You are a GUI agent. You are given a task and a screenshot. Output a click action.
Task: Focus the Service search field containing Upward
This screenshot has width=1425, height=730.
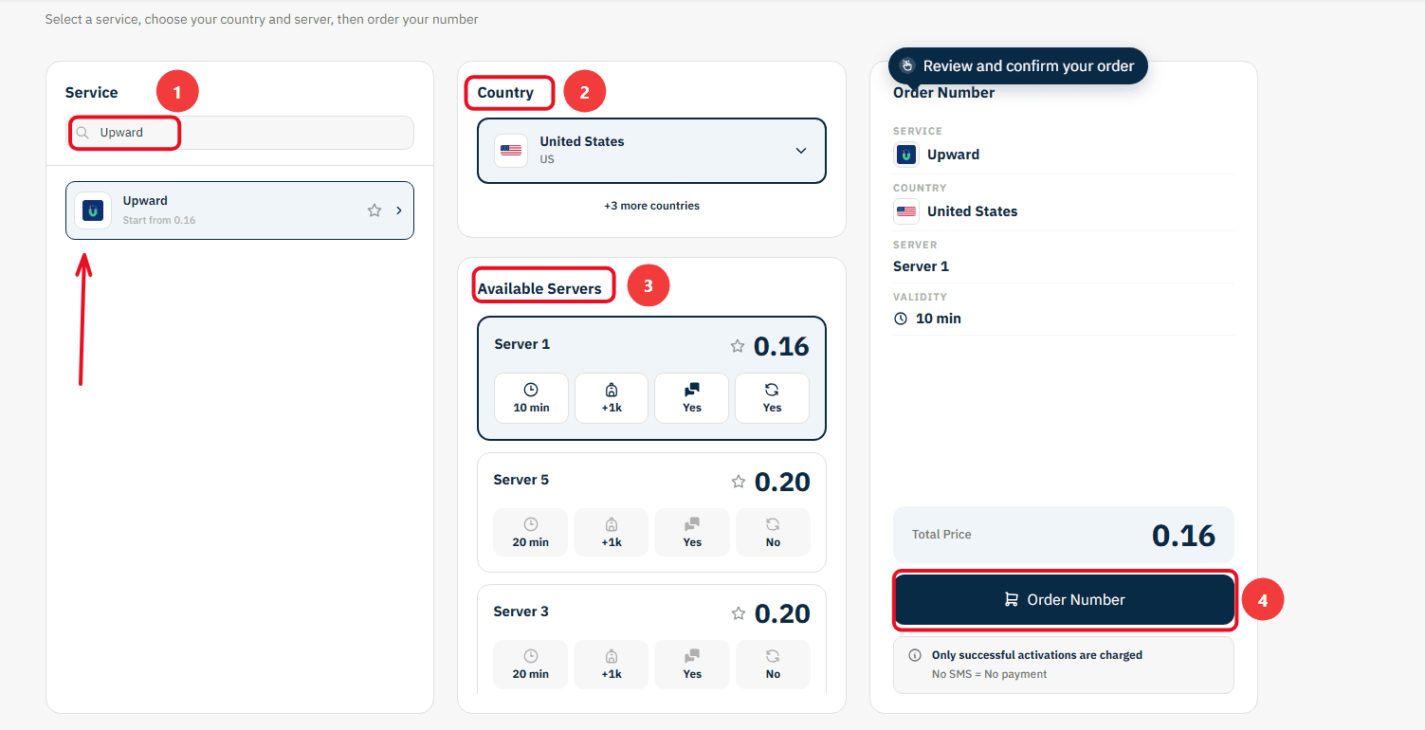pyautogui.click(x=240, y=133)
